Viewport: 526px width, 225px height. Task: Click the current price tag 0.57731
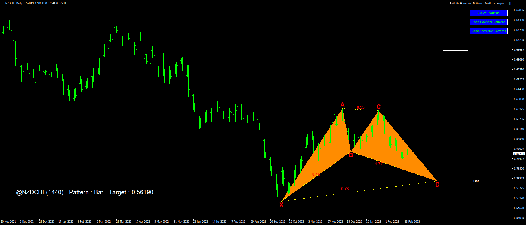(x=518, y=154)
